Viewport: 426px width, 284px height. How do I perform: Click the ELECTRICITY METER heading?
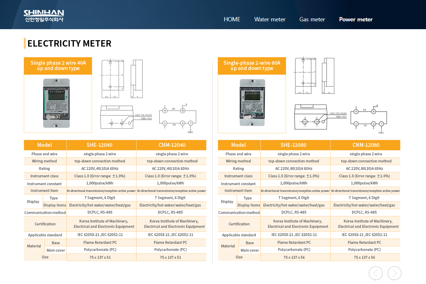point(69,43)
